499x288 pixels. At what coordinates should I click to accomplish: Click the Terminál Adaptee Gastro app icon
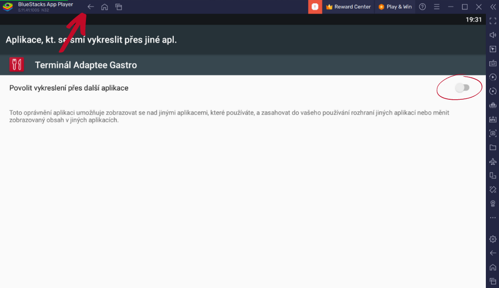coord(17,65)
